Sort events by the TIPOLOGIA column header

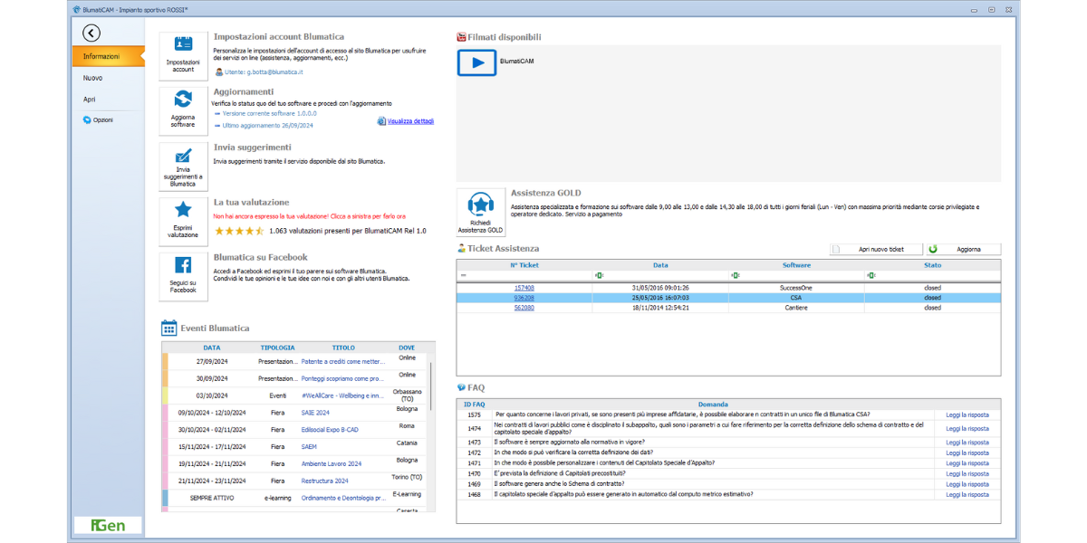point(278,348)
